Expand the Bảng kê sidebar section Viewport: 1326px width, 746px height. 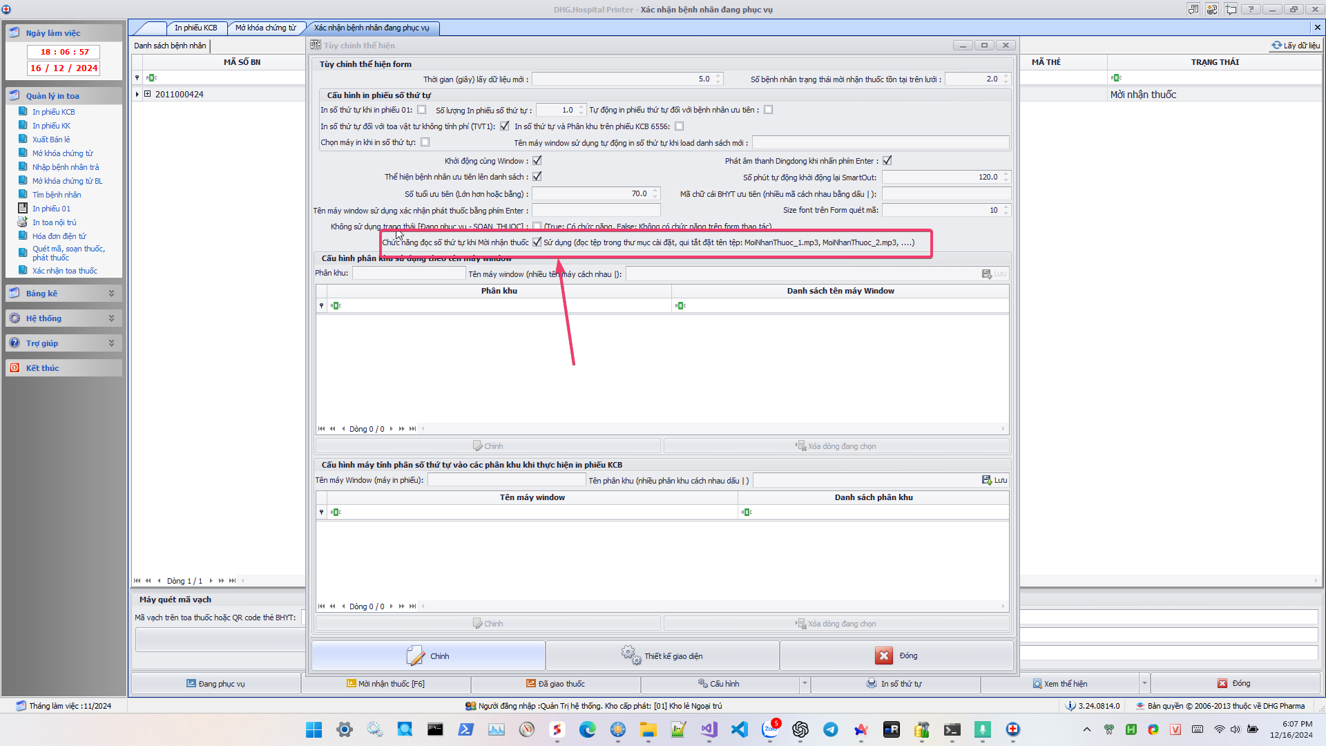[x=111, y=293]
